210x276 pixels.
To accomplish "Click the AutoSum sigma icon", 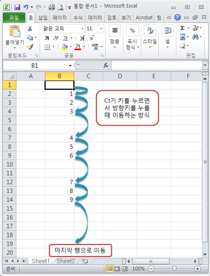I will [183, 28].
